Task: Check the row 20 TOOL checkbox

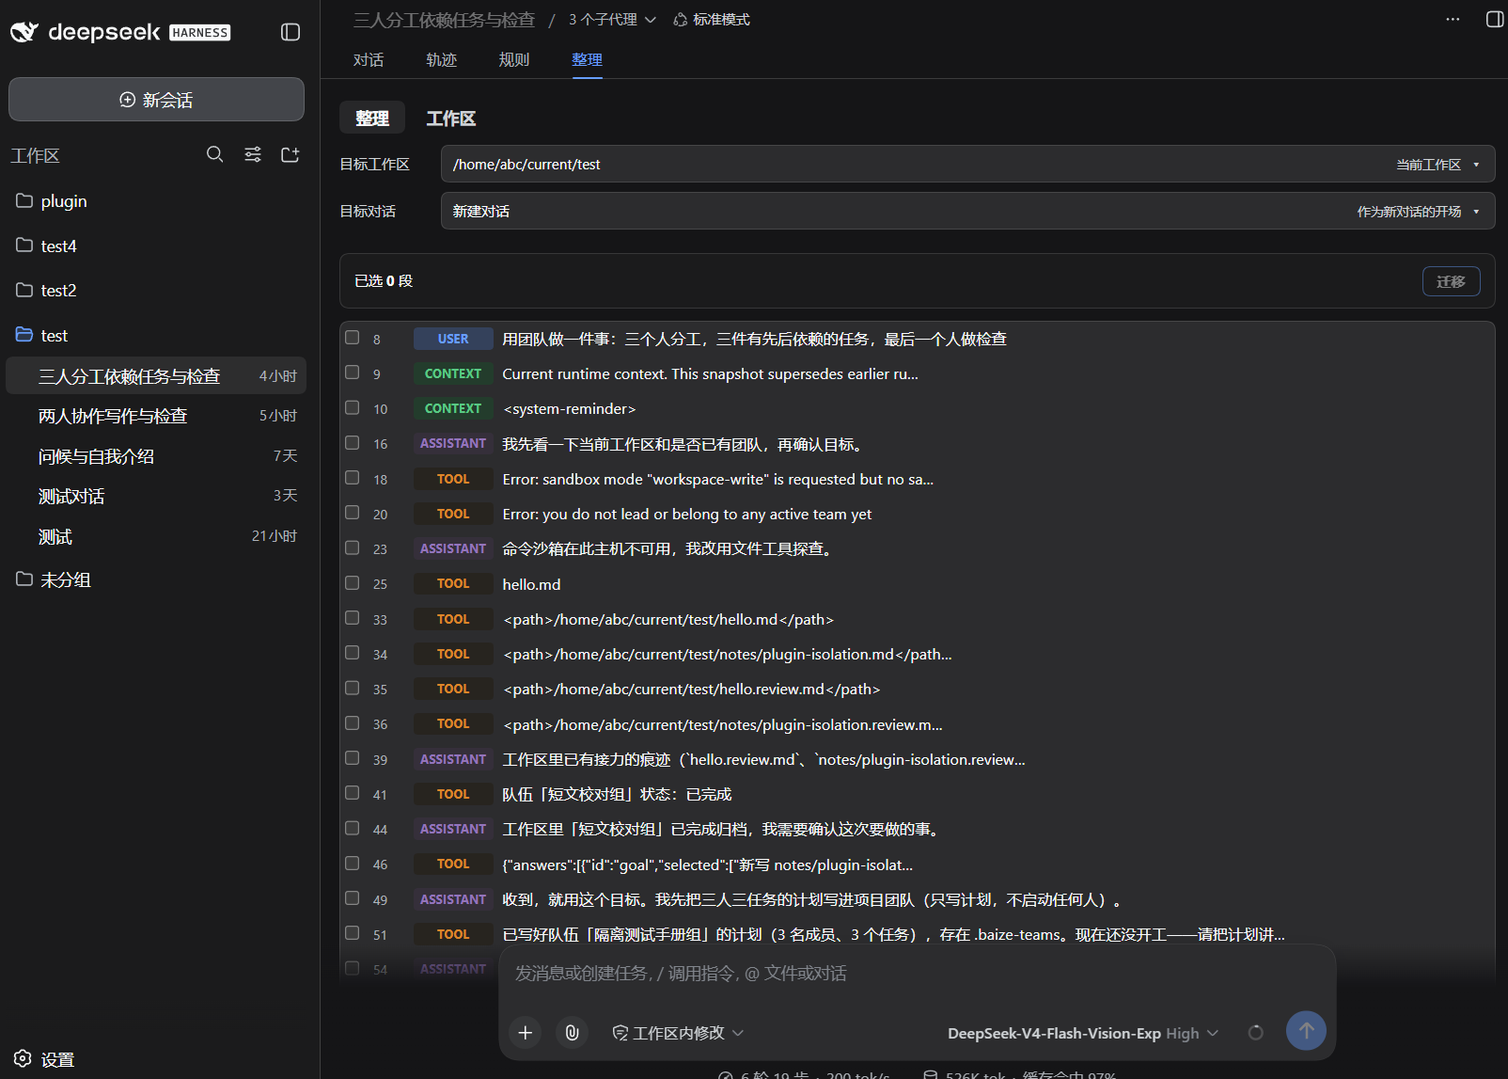Action: (x=353, y=513)
